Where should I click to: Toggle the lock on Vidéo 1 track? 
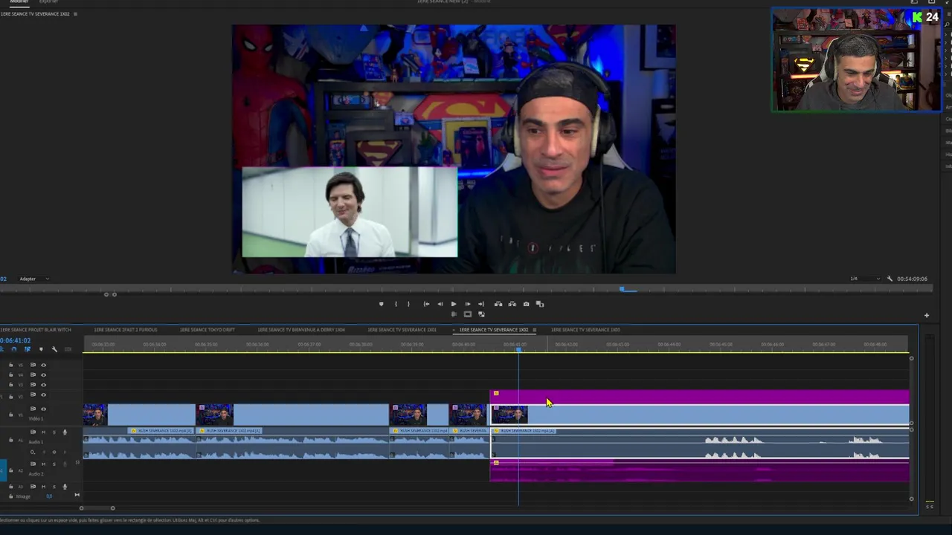10,415
